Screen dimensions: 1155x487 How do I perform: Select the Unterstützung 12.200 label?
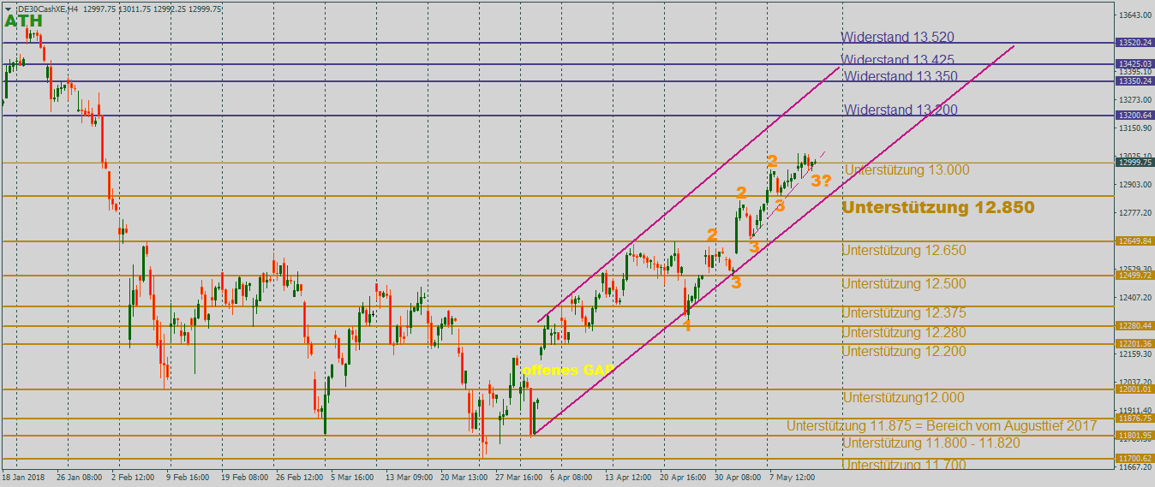[904, 351]
